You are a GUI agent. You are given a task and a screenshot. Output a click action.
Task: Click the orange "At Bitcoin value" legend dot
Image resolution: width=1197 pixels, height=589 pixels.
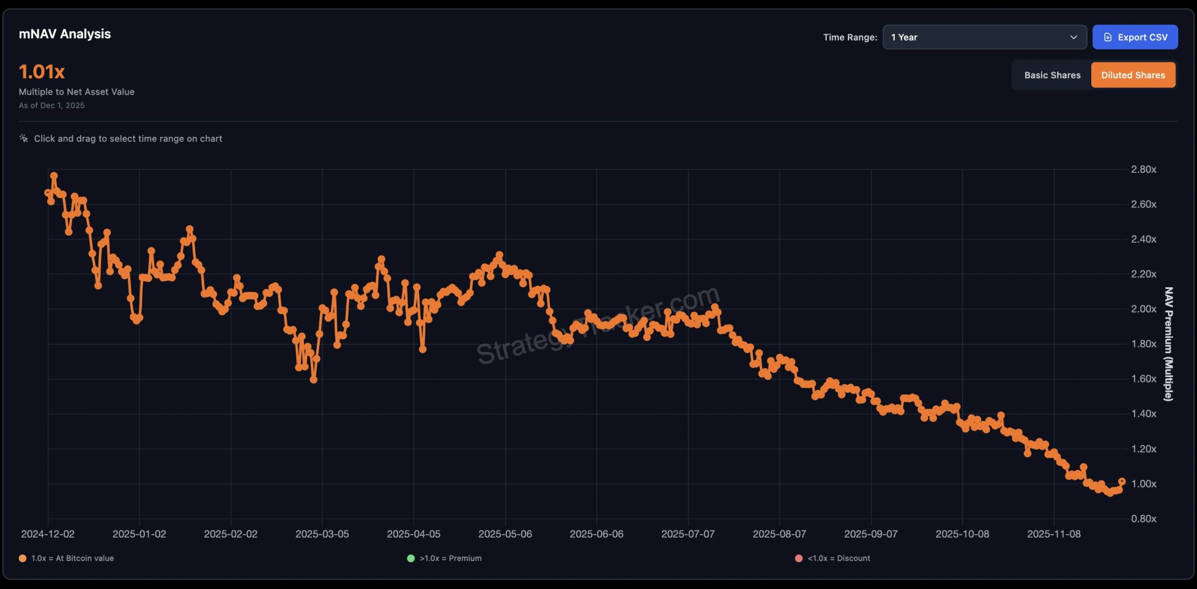coord(23,558)
